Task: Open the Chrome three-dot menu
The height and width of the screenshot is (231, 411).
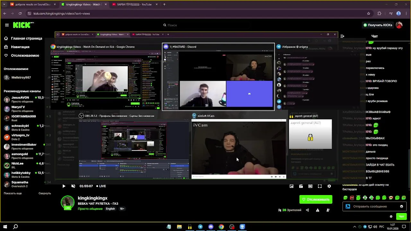Action: [406, 13]
